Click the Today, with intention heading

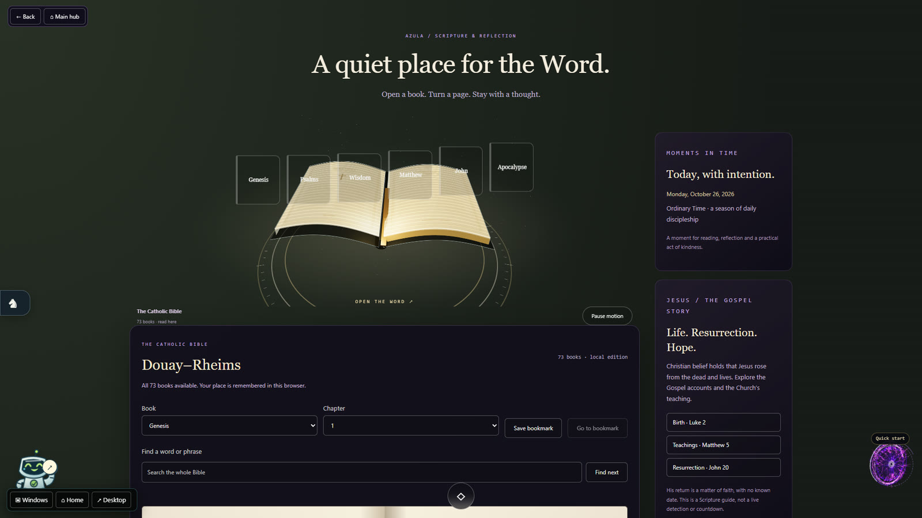(720, 174)
